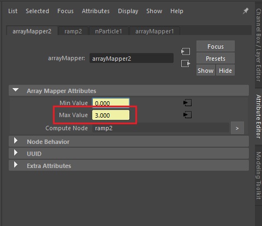Expand the Node Behavior section
This screenshot has height=226, width=262.
pos(129,141)
